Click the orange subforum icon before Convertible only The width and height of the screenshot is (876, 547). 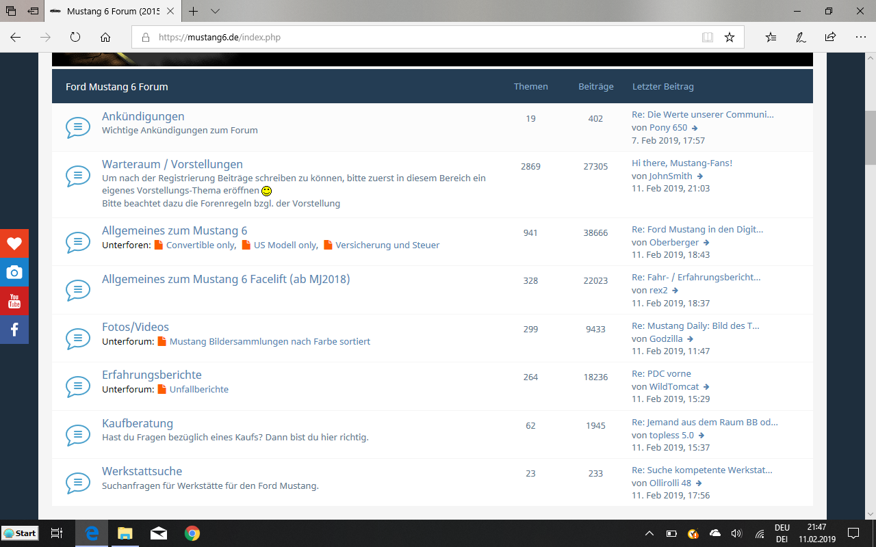159,245
